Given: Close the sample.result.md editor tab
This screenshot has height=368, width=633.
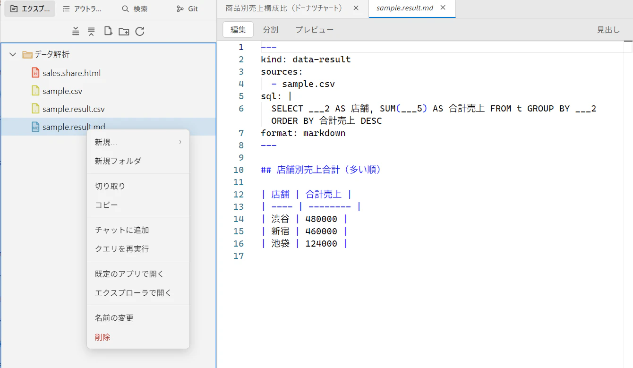Looking at the screenshot, I should (443, 8).
